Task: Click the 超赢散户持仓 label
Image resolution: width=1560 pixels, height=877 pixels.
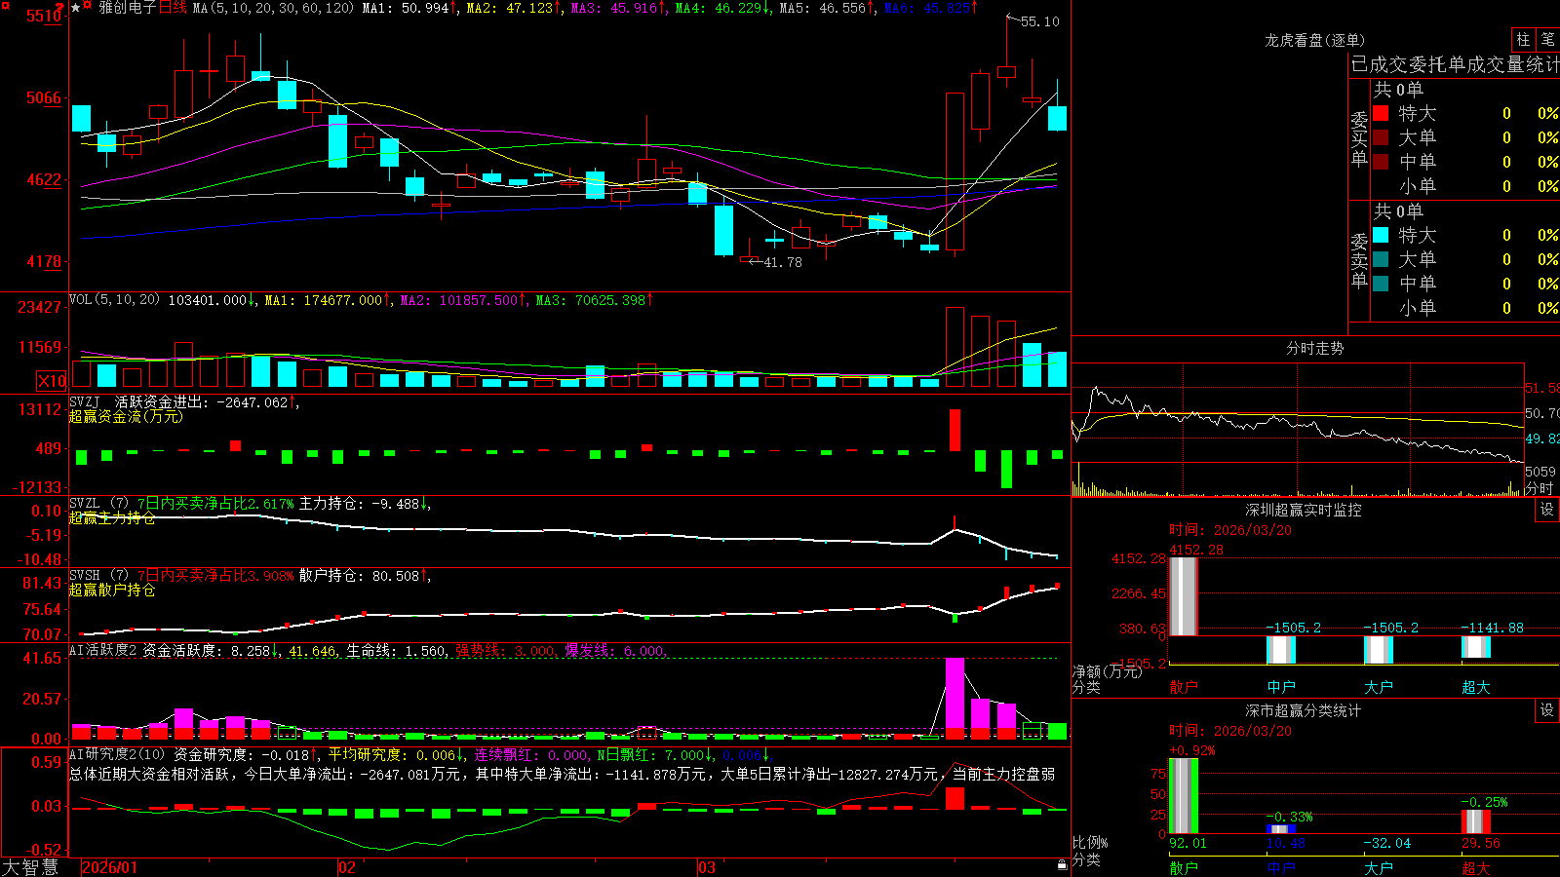Action: pos(112,590)
